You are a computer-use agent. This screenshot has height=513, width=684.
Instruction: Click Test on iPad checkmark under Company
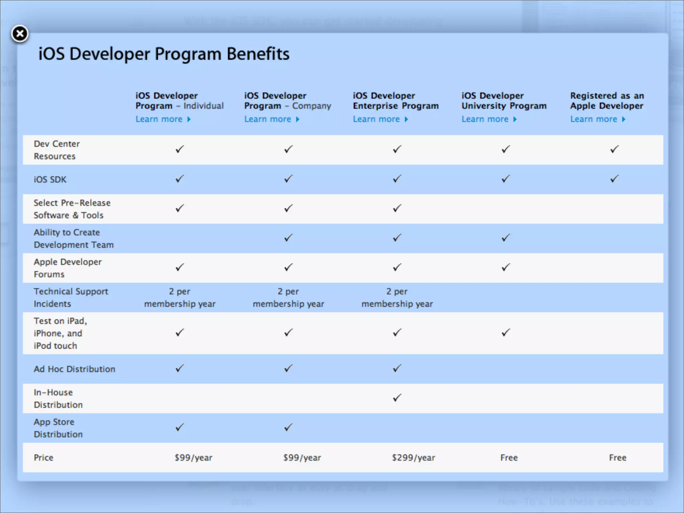289,333
